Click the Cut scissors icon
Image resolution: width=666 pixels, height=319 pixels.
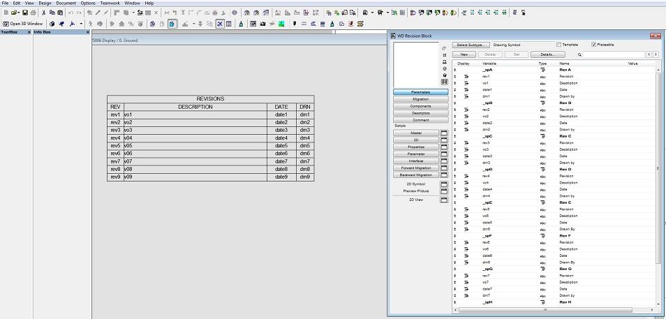[43, 13]
